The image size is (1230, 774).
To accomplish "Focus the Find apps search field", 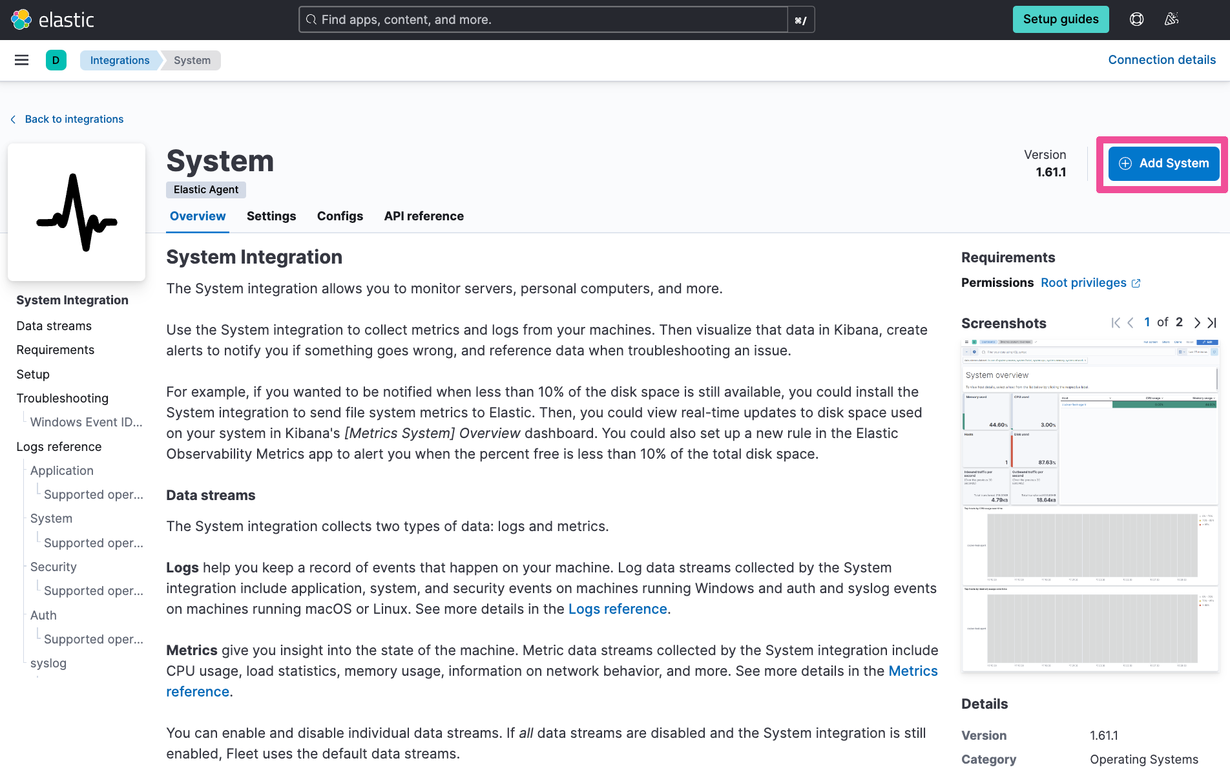I will coord(543,19).
